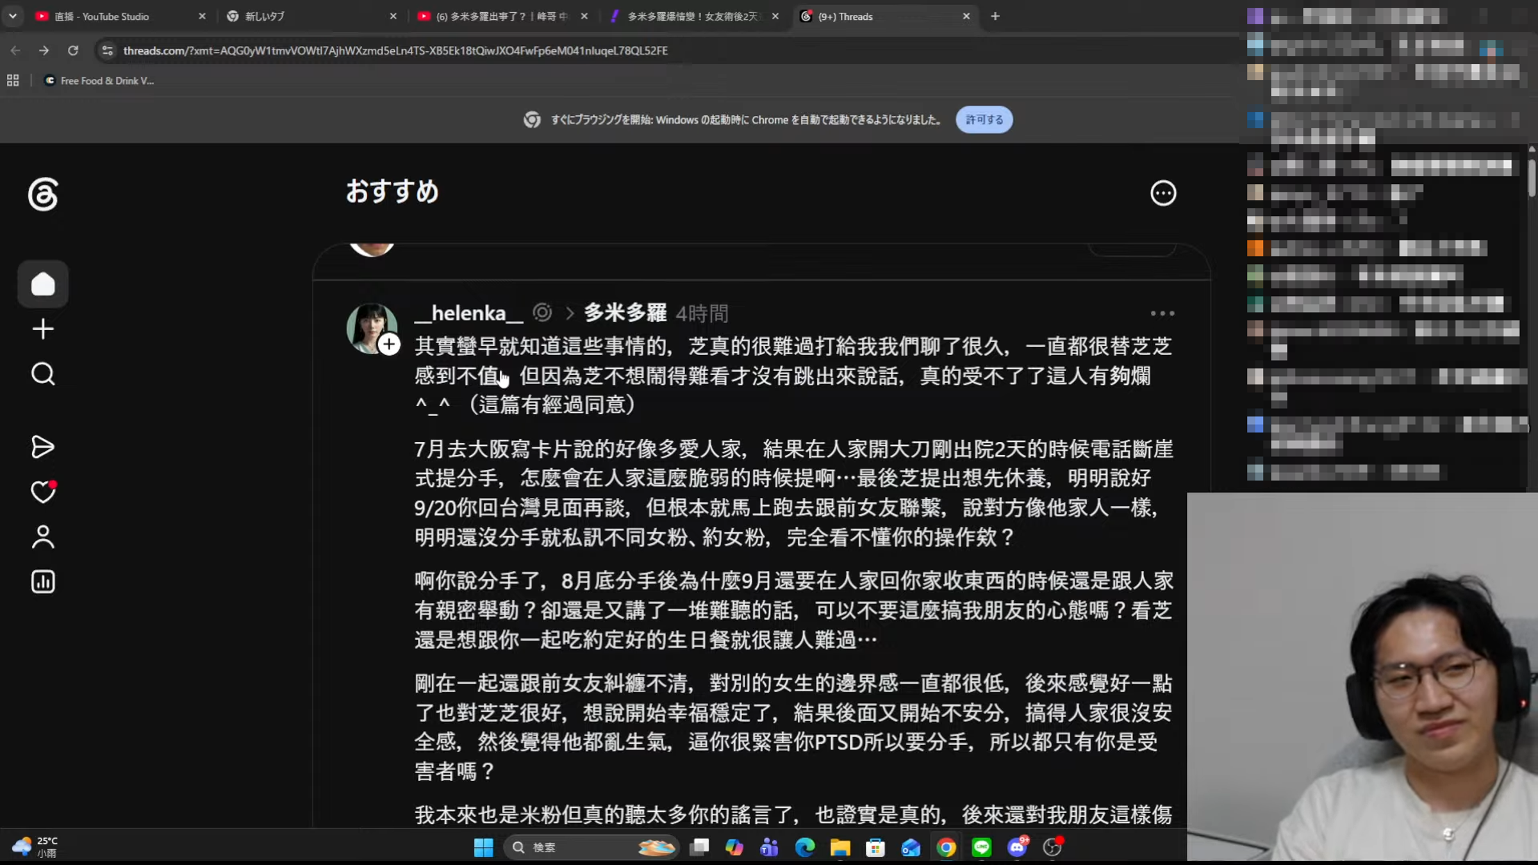Switch to the 多米多羅爆情變 tab
The height and width of the screenshot is (865, 1538).
click(x=695, y=16)
